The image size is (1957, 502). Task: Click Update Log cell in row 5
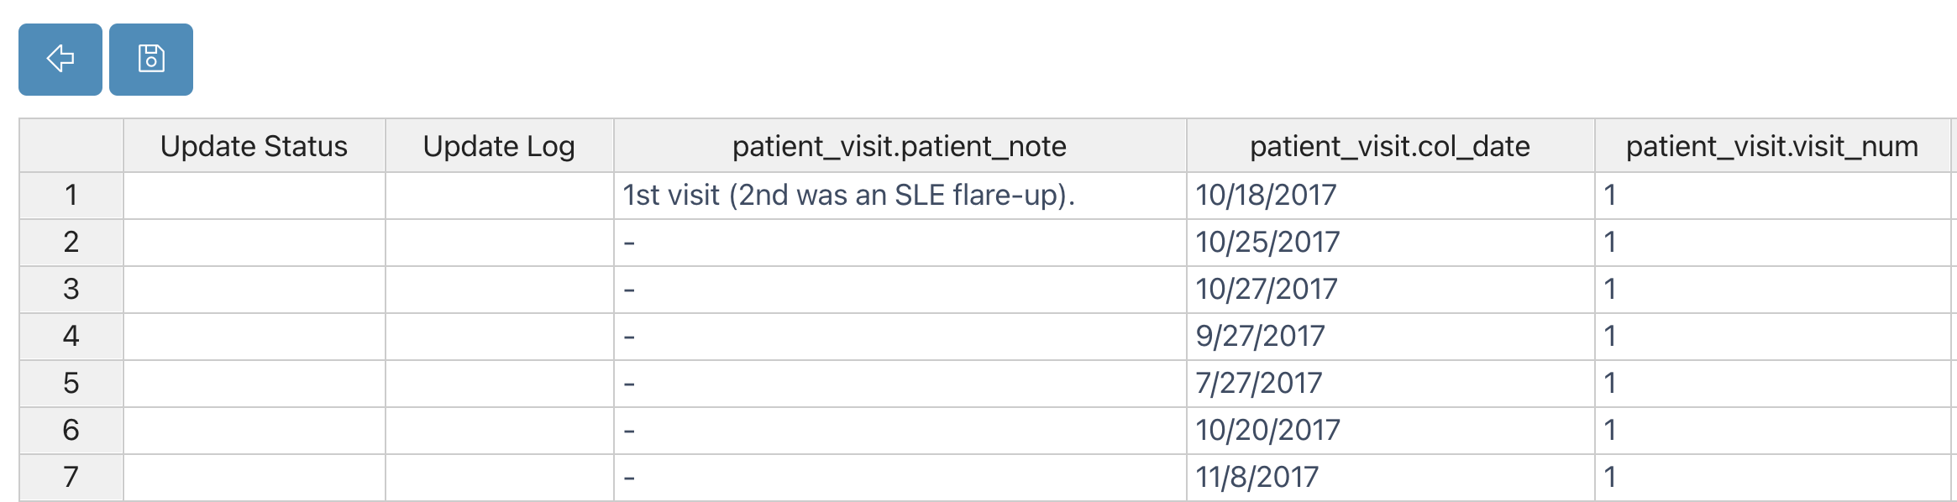(500, 384)
